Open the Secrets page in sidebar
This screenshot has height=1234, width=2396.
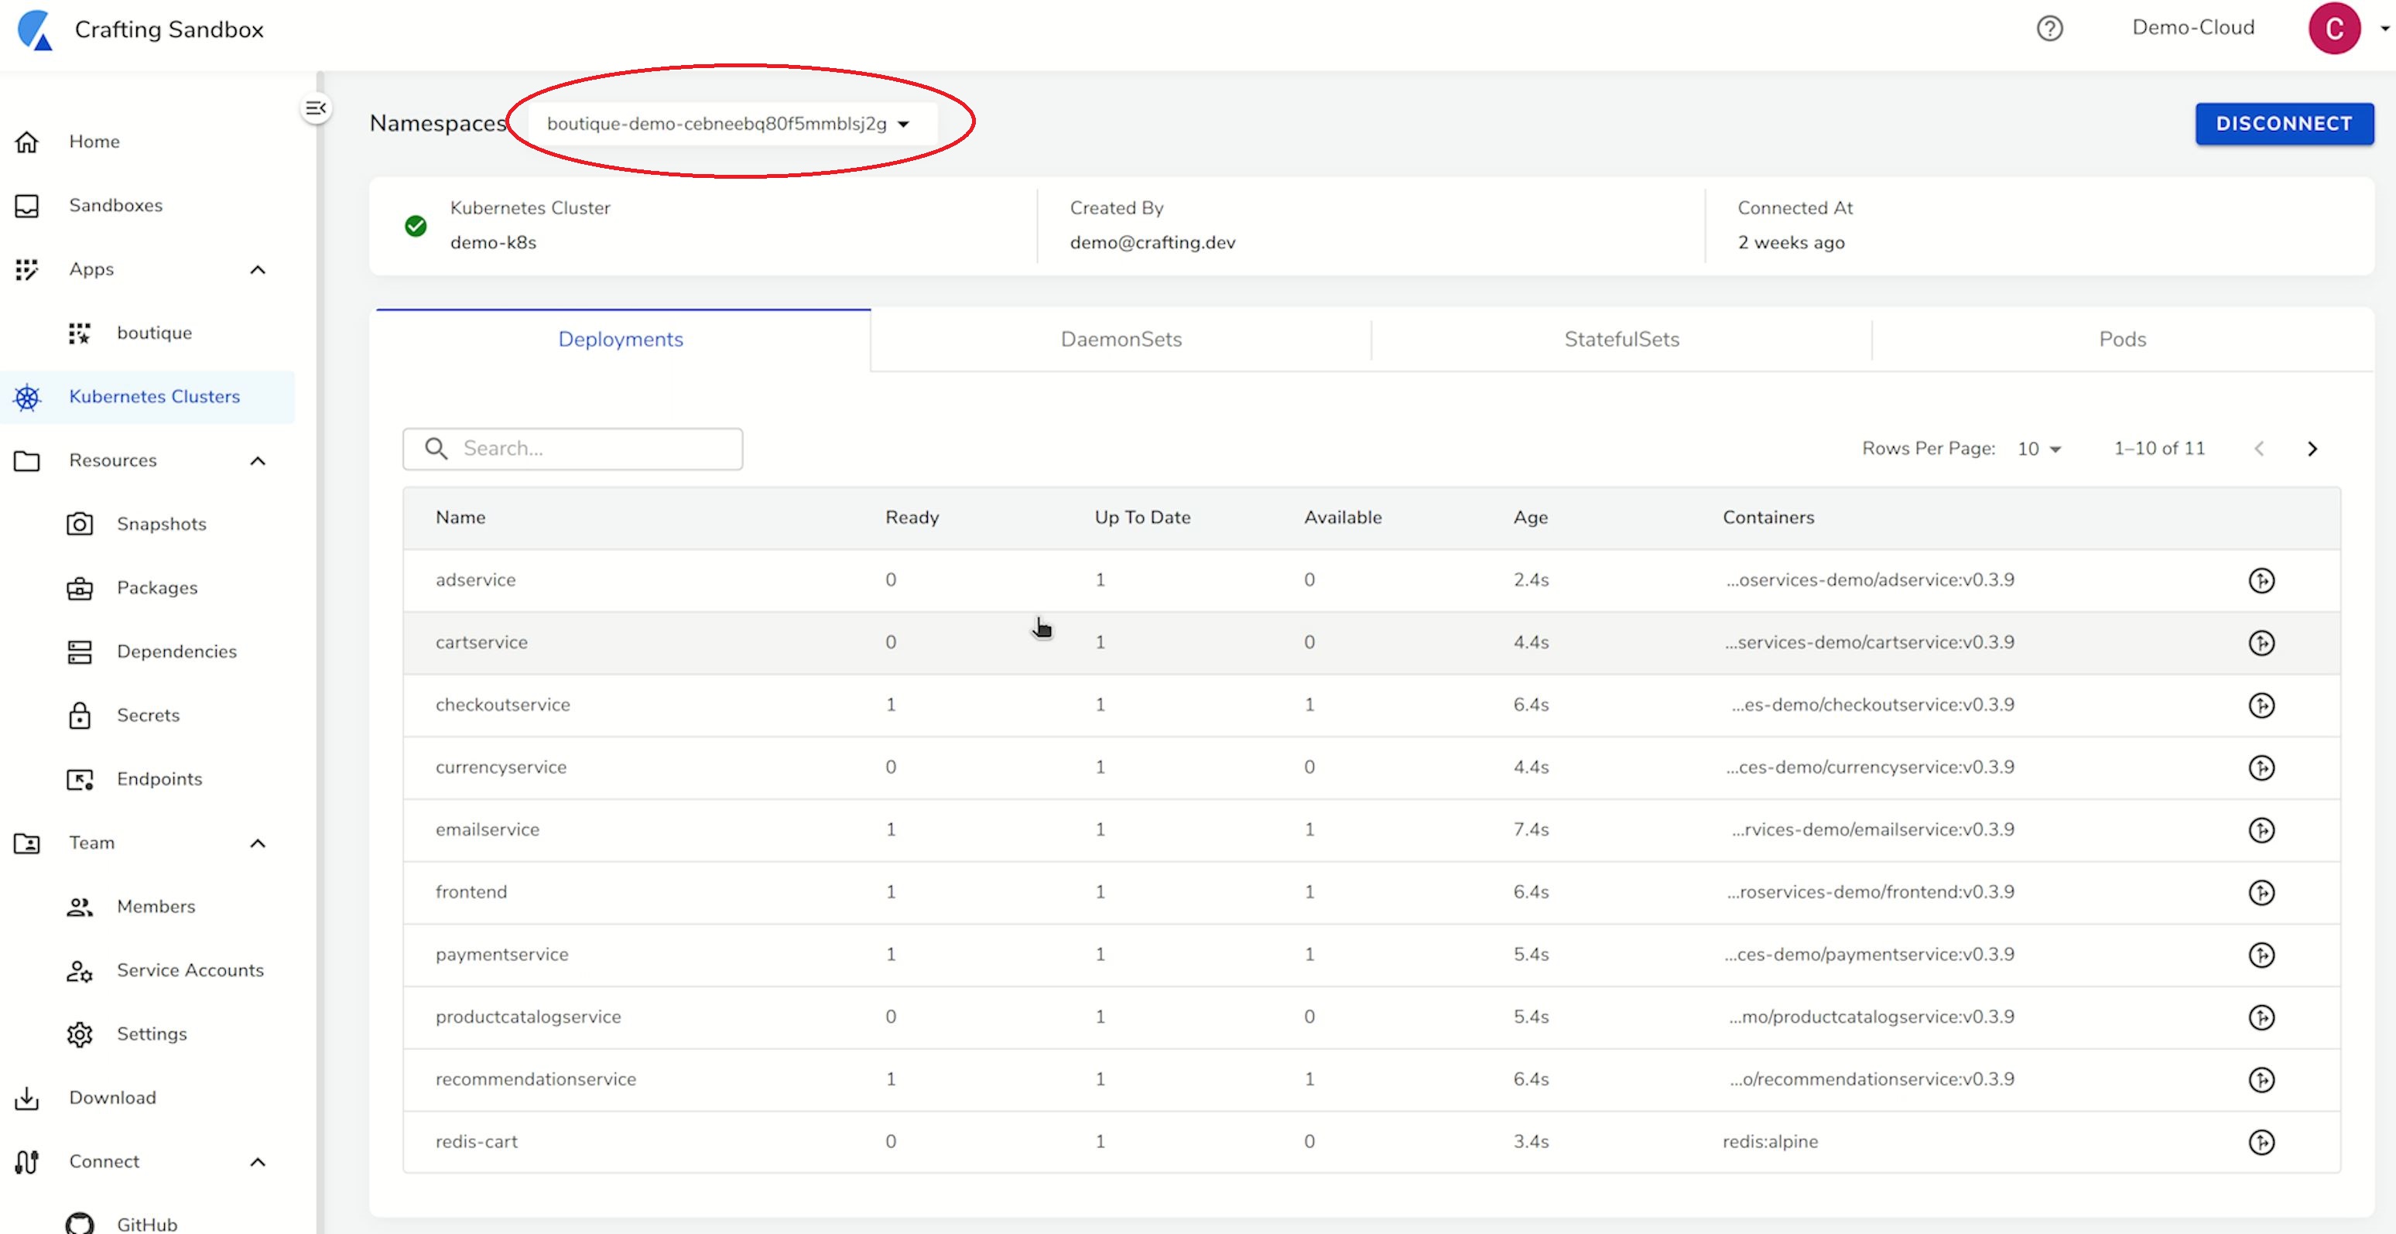148,715
